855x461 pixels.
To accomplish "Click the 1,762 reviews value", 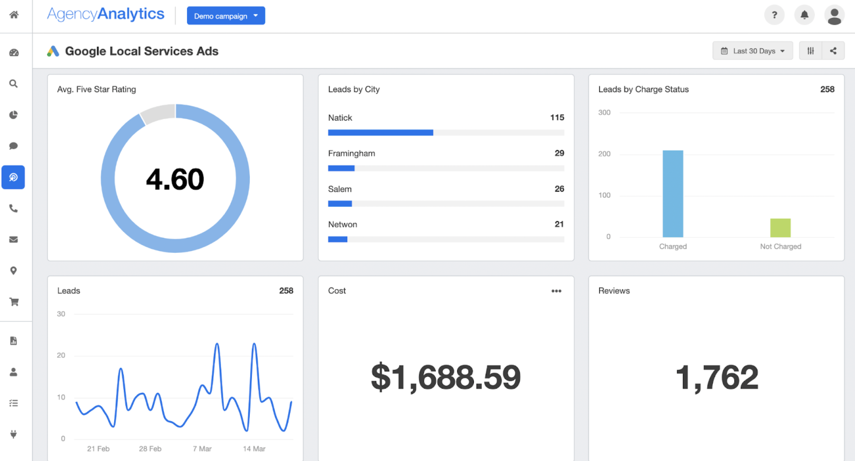I will [x=717, y=377].
